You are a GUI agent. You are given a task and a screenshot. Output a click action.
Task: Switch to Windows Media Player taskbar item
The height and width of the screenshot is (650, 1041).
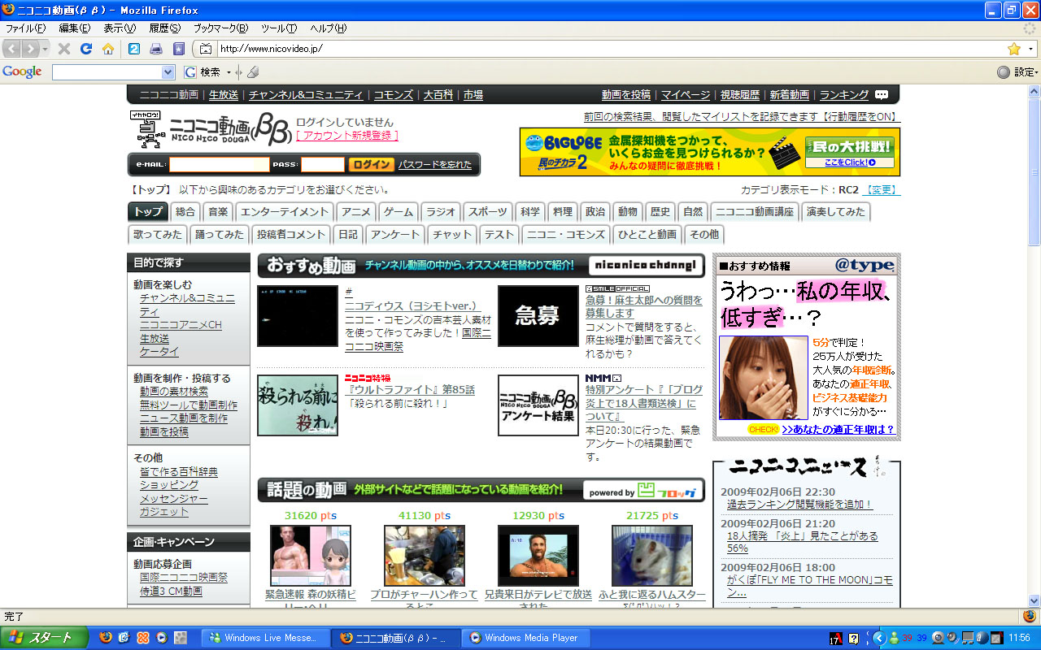pyautogui.click(x=525, y=638)
